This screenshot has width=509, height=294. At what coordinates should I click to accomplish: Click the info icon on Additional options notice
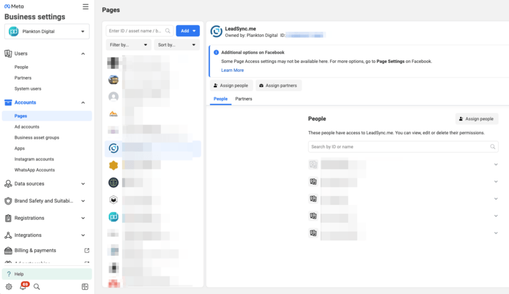[216, 52]
